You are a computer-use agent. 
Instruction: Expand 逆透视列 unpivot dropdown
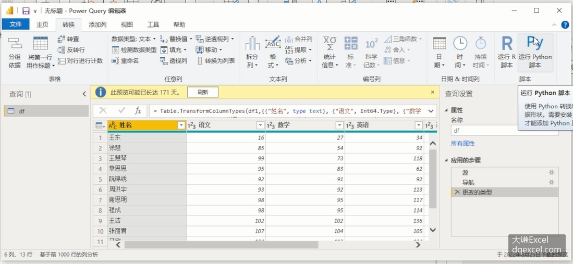click(233, 39)
